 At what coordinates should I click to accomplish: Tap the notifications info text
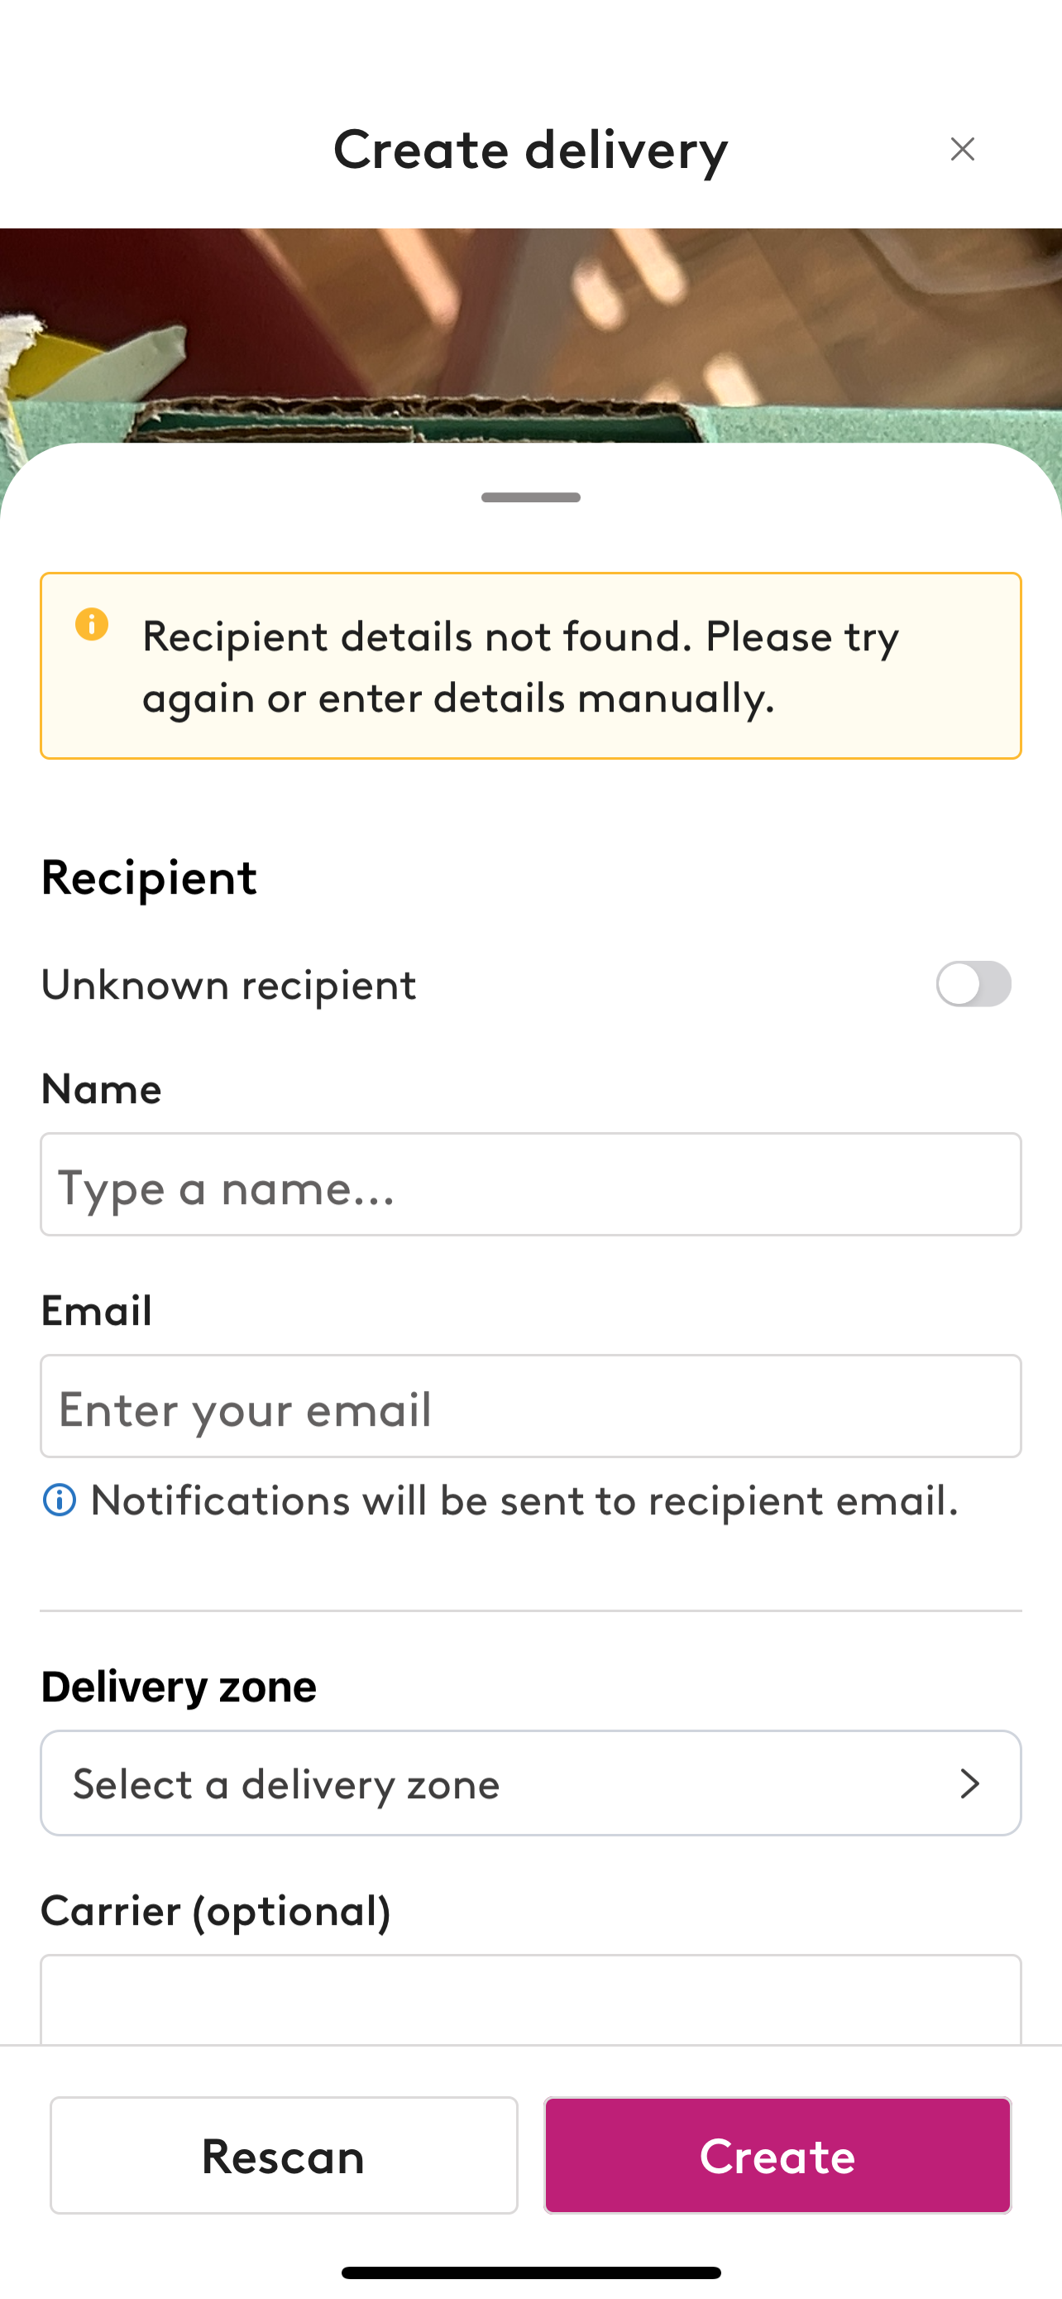(x=524, y=1500)
